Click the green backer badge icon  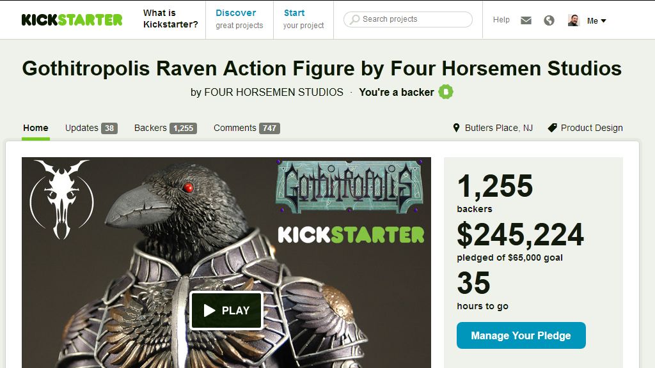pyautogui.click(x=446, y=92)
